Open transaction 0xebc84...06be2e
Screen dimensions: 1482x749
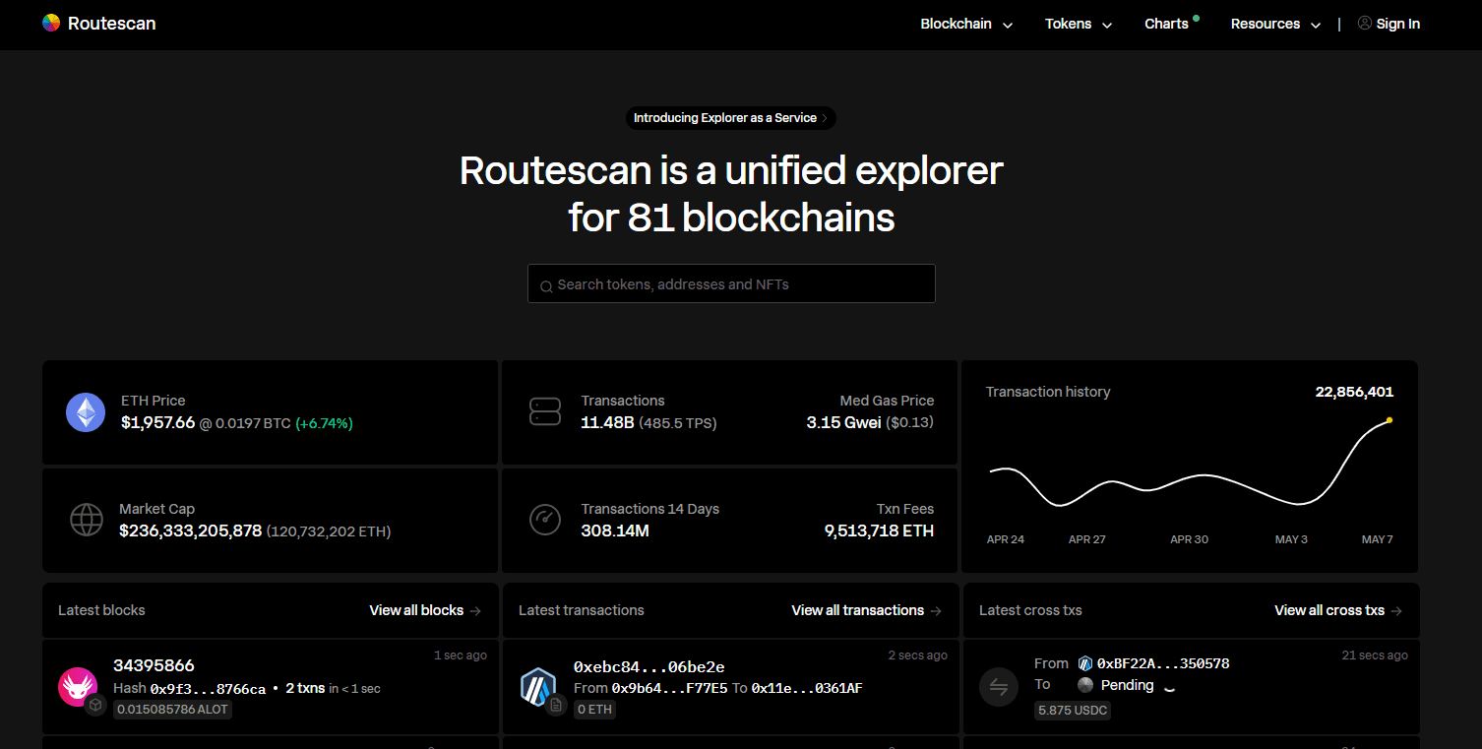[x=649, y=667]
